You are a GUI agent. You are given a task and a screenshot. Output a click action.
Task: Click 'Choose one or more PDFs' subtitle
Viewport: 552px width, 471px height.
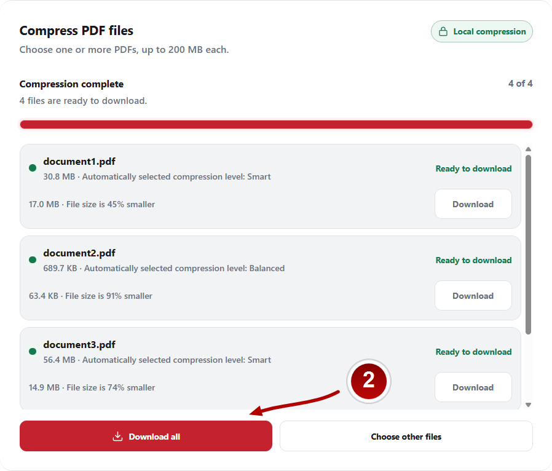tap(124, 50)
